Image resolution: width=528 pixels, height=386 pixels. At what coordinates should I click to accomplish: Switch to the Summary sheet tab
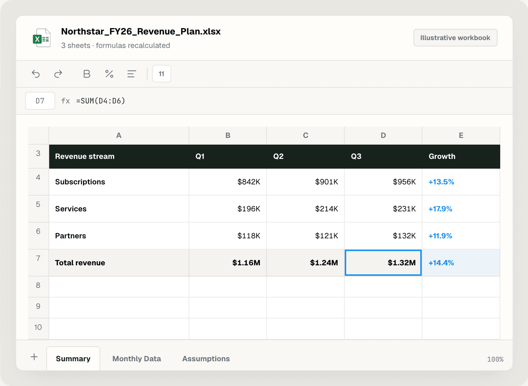click(x=73, y=359)
